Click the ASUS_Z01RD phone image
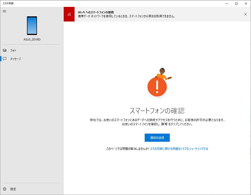 coord(32,25)
